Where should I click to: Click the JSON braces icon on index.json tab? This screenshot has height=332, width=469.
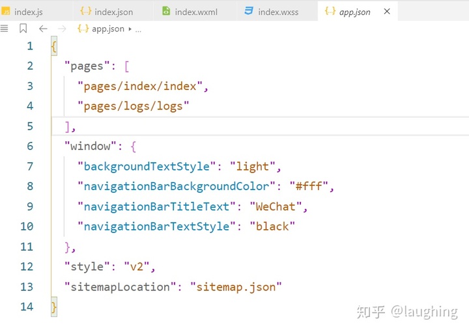[85, 11]
